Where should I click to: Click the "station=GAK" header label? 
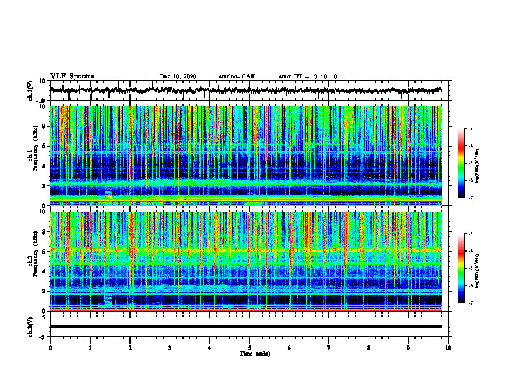click(237, 76)
